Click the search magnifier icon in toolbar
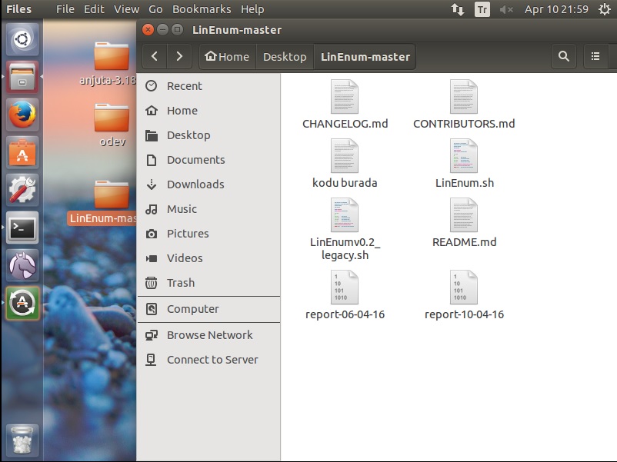 click(564, 56)
